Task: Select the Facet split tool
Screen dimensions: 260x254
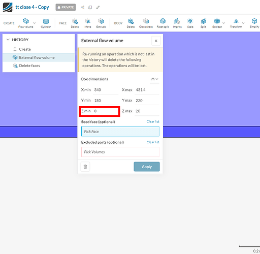Action: pyautogui.click(x=162, y=23)
